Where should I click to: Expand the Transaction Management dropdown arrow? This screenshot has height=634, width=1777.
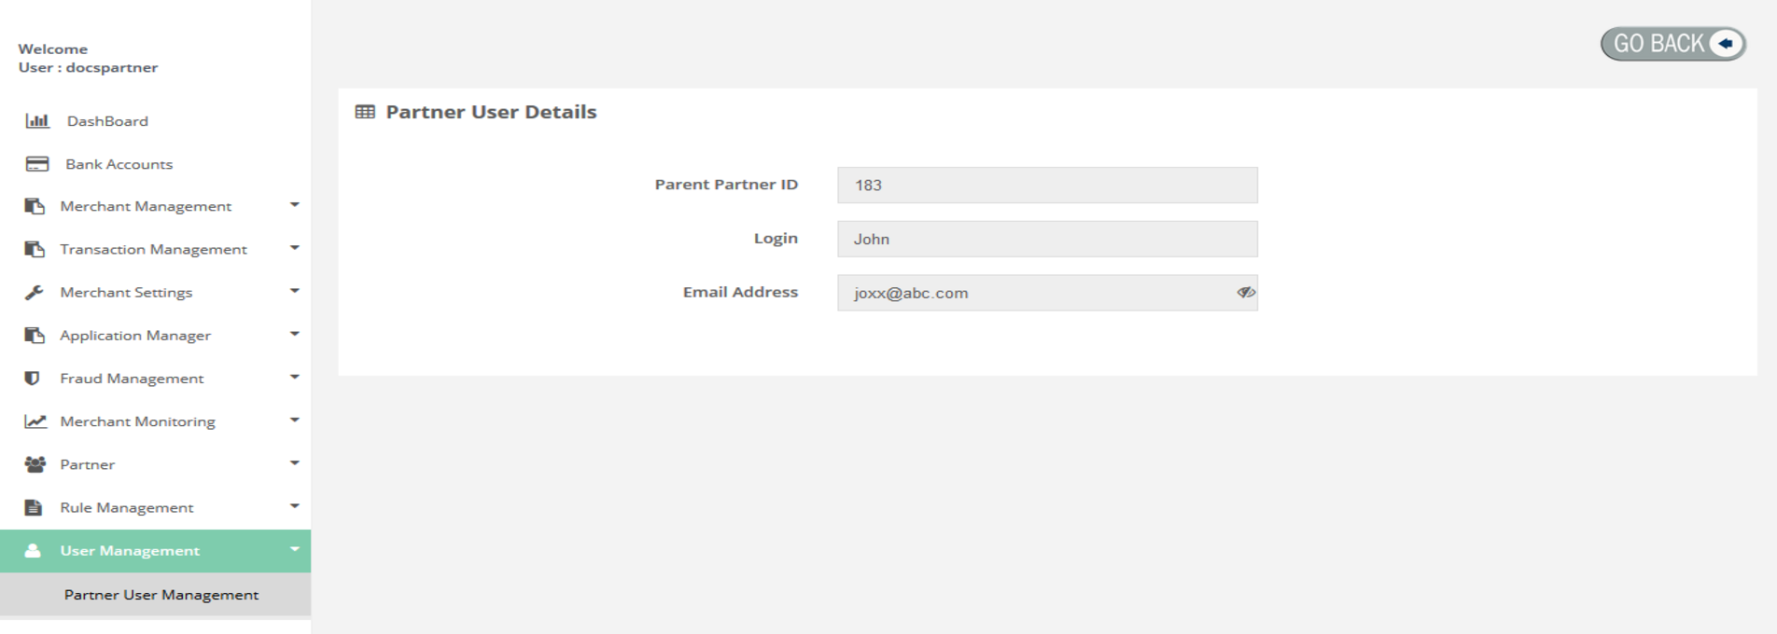[294, 248]
